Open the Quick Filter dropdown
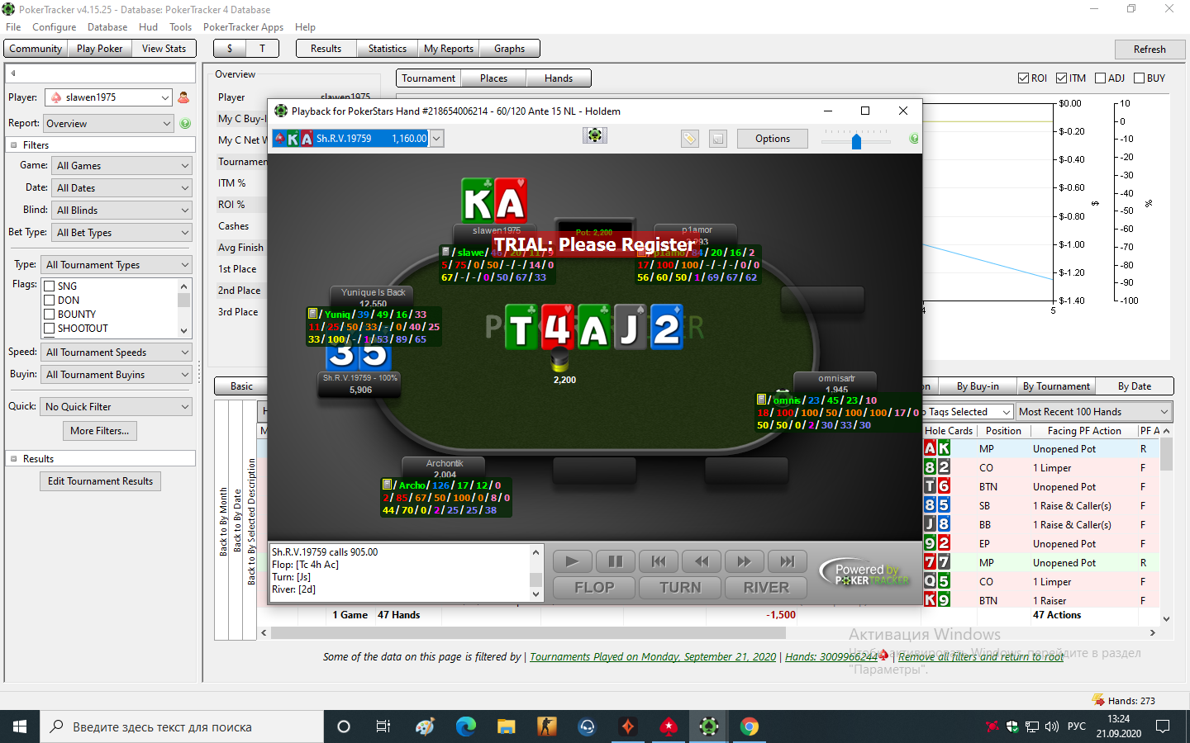1190x743 pixels. (117, 407)
